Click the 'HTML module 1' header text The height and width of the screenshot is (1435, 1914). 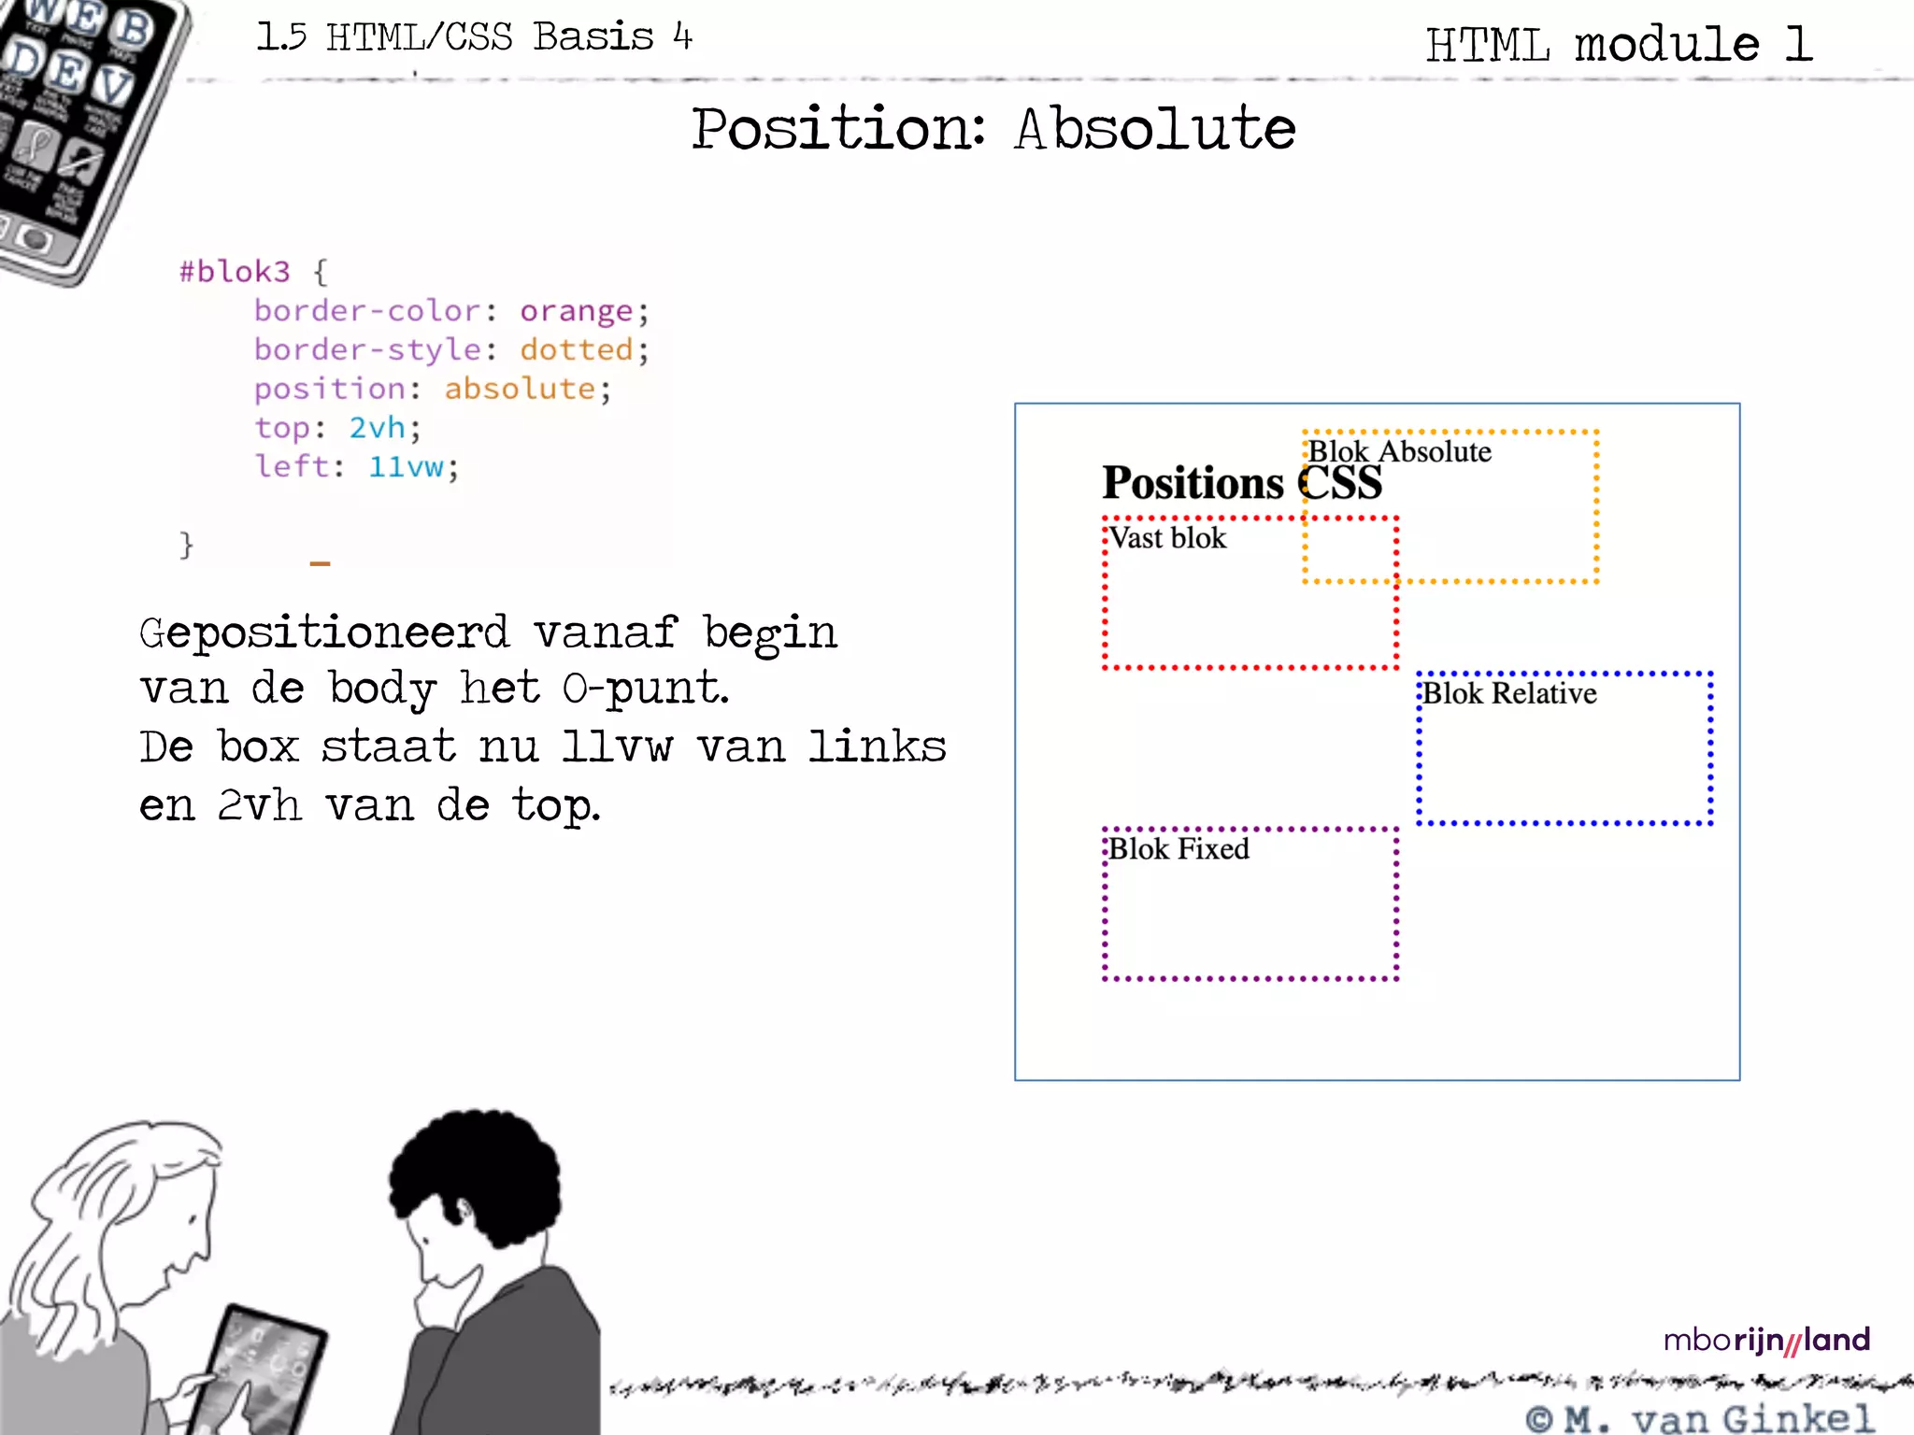click(1619, 45)
